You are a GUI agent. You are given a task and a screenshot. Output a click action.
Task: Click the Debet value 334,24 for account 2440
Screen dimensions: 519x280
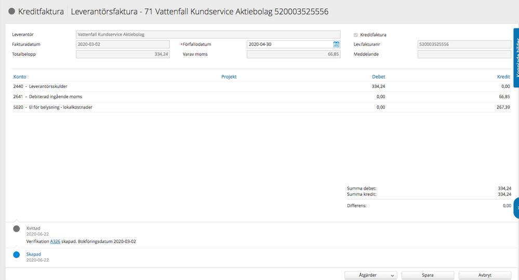378,86
